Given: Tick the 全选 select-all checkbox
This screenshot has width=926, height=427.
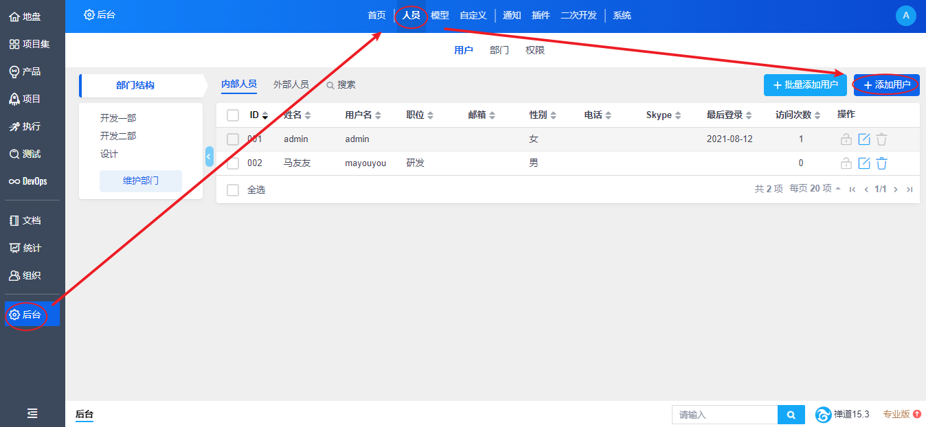Looking at the screenshot, I should click(233, 190).
